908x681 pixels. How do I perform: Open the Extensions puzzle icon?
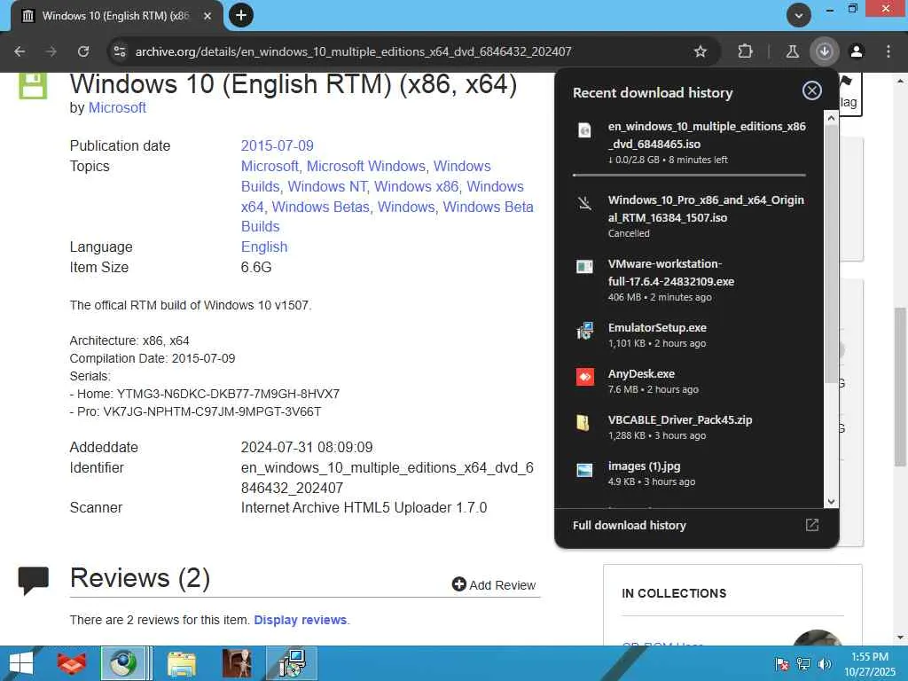pos(745,51)
